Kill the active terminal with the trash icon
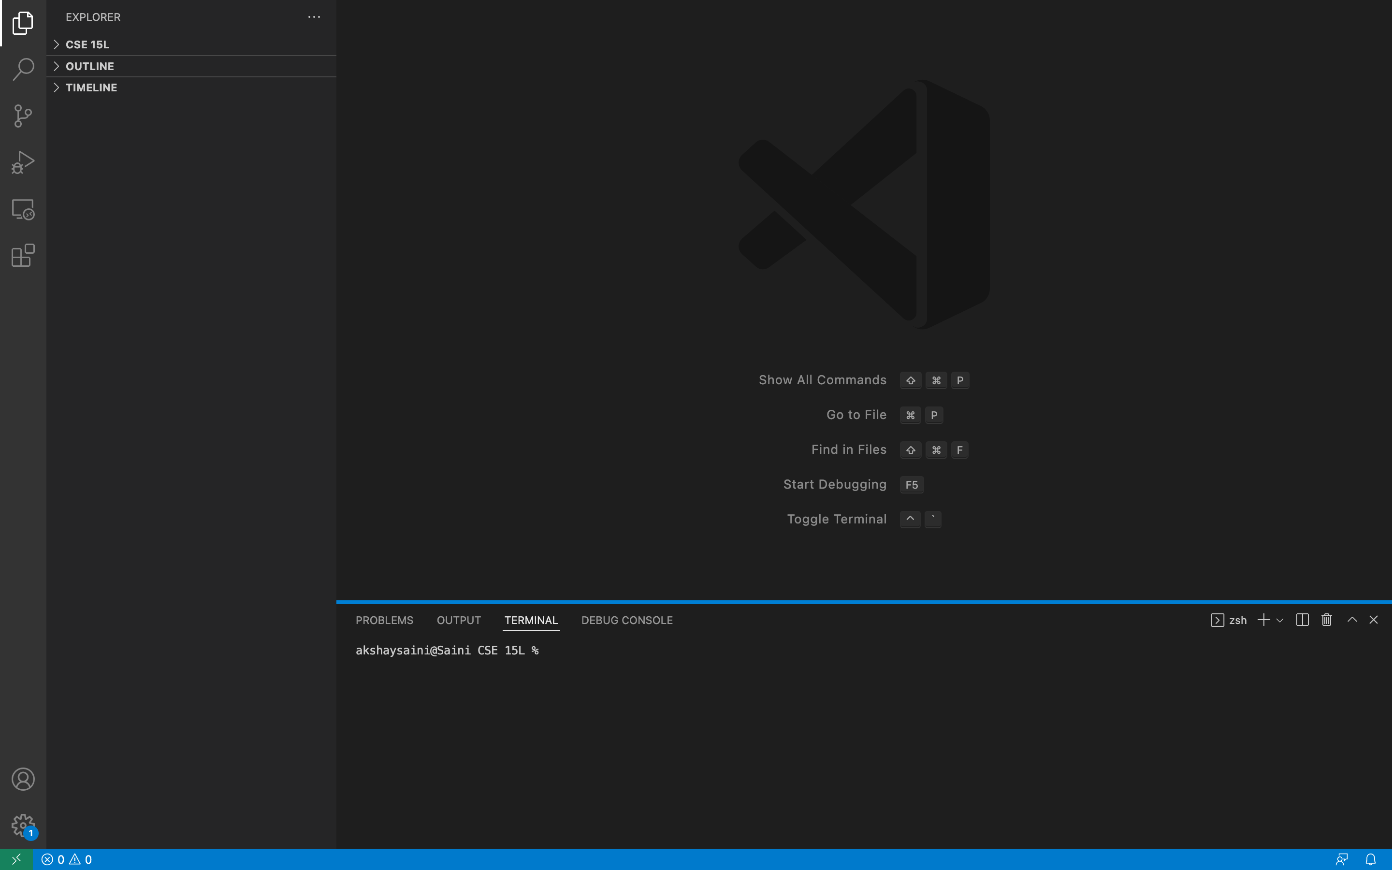 coord(1326,620)
